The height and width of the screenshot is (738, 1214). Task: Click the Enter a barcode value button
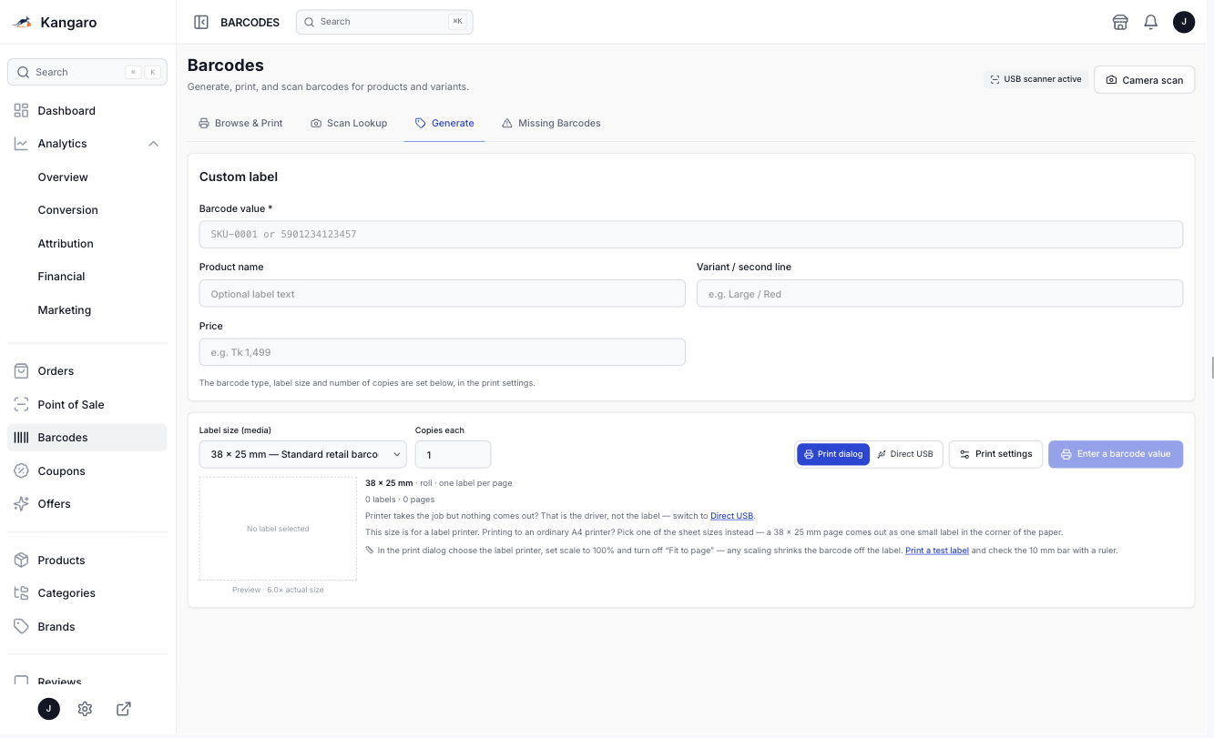pyautogui.click(x=1116, y=454)
